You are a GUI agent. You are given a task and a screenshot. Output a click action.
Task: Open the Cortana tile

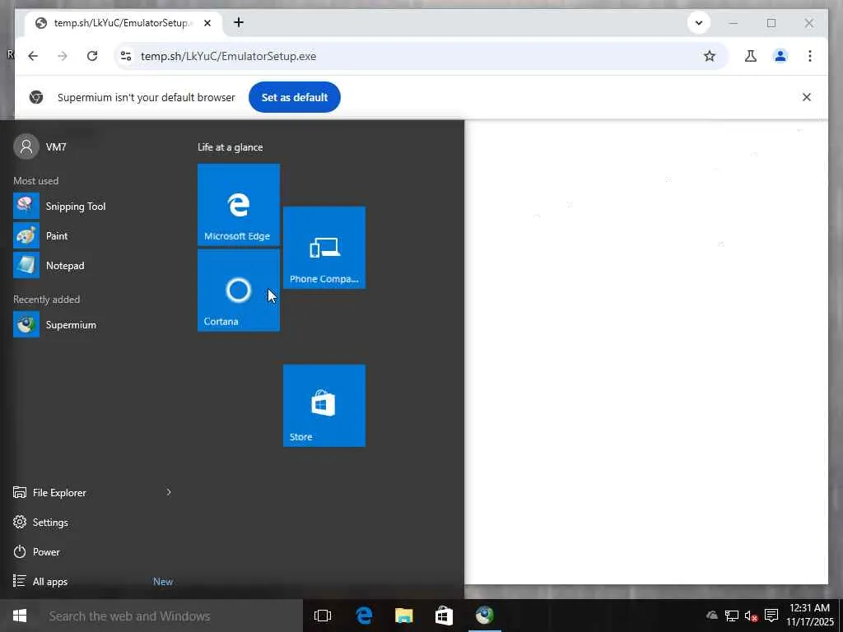click(239, 290)
